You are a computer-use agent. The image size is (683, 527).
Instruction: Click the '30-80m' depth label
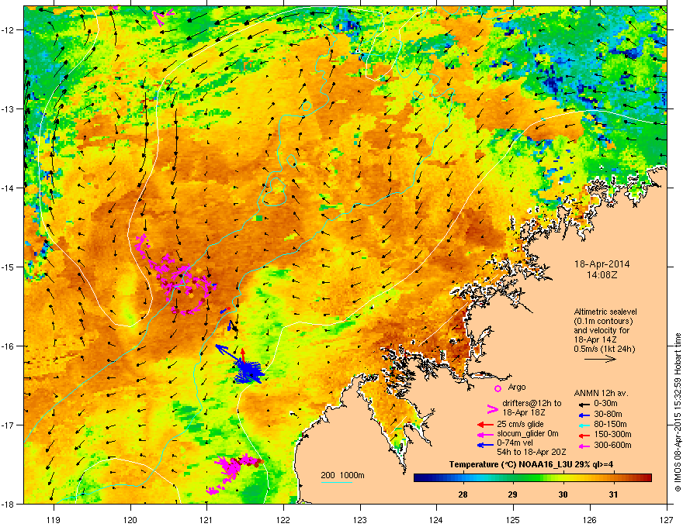click(x=608, y=414)
